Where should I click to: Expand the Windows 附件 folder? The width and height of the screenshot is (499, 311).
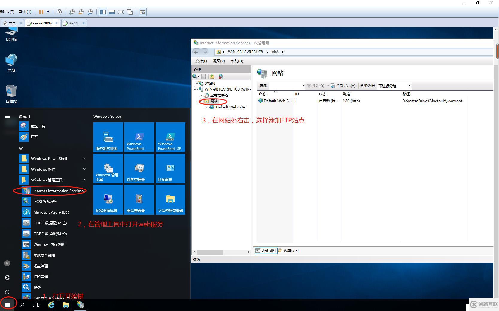point(85,169)
